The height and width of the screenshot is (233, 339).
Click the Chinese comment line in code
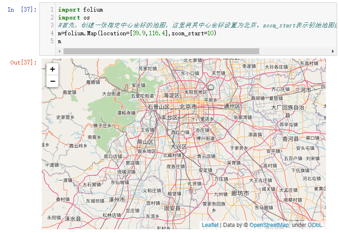click(197, 26)
